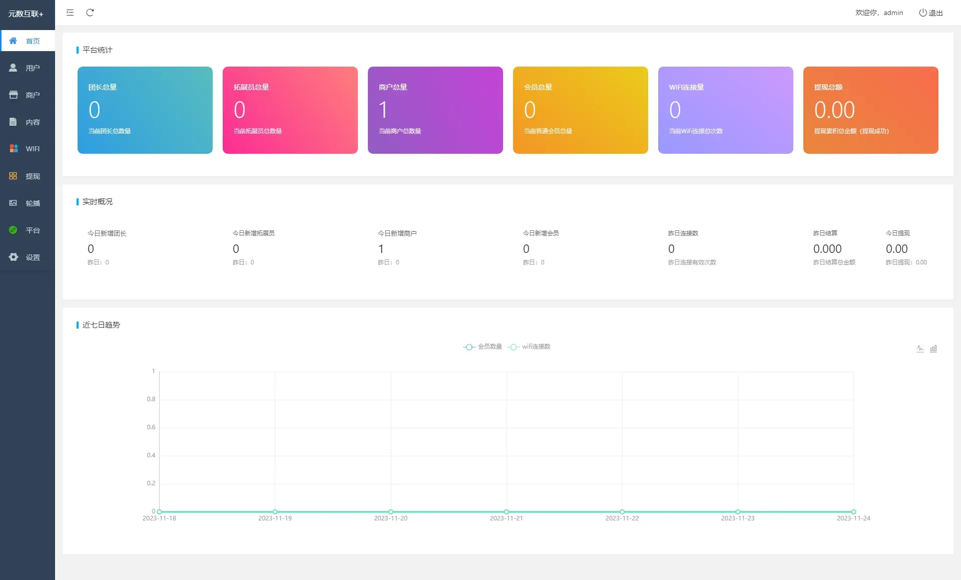Click the 商户总量 purple card
This screenshot has width=961, height=580.
click(x=435, y=110)
